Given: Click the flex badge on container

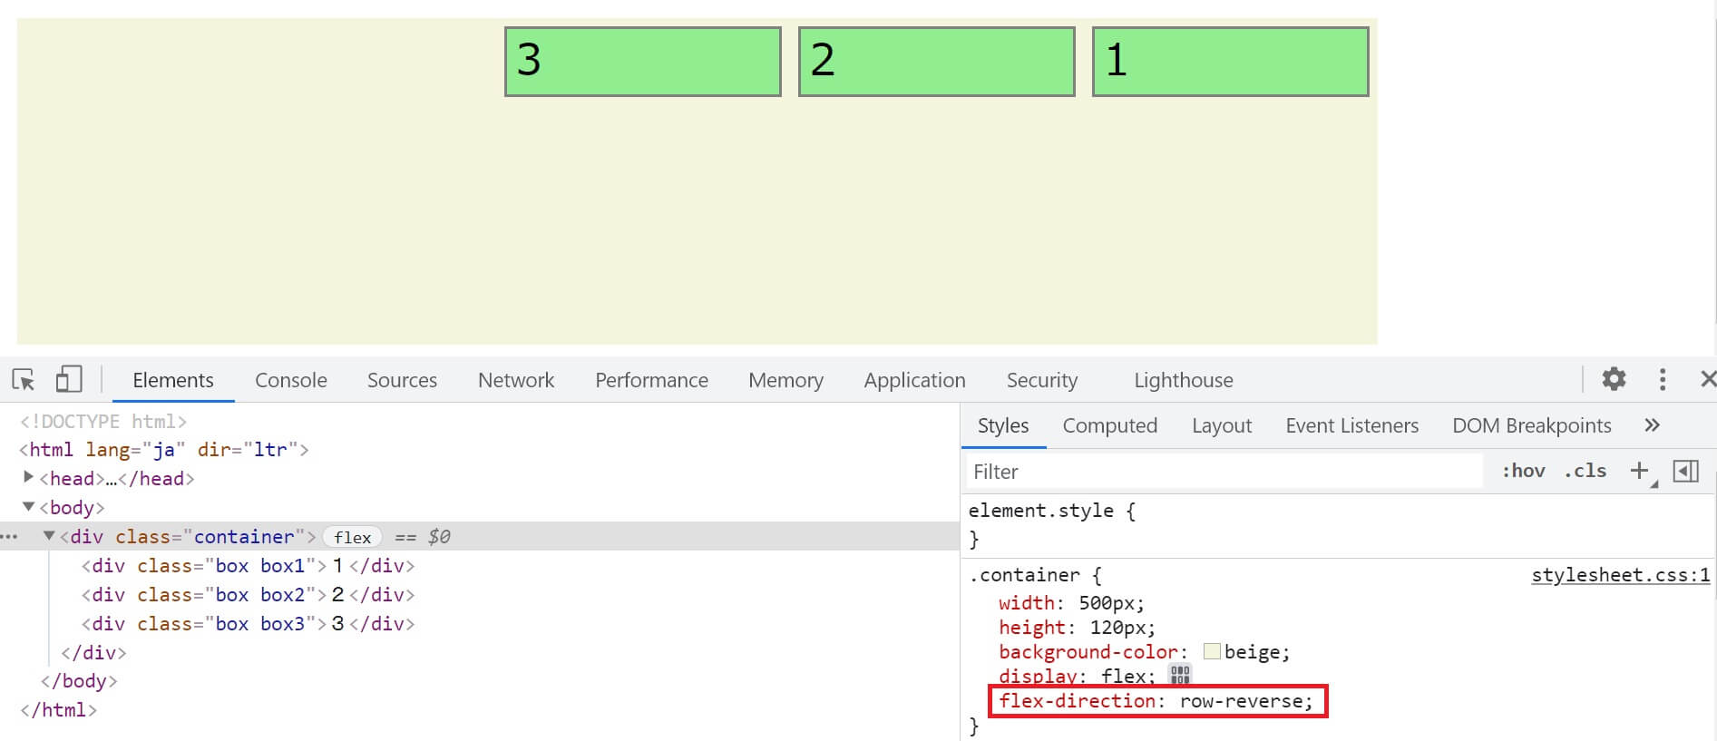Looking at the screenshot, I should [x=352, y=537].
